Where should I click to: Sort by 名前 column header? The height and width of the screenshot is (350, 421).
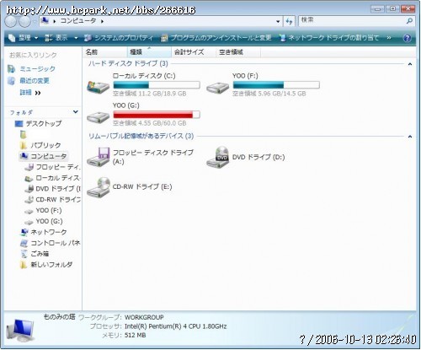pos(105,52)
